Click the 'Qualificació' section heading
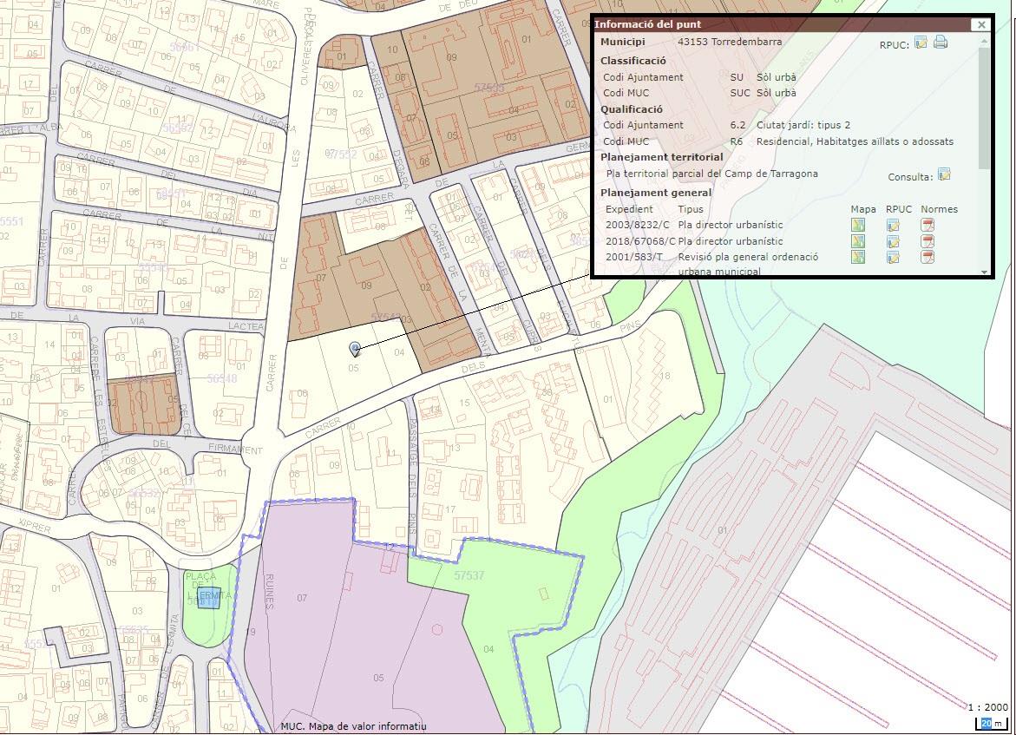 tap(632, 108)
